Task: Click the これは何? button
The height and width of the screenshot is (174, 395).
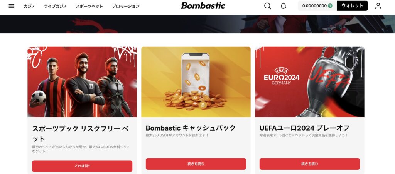Action: pyautogui.click(x=82, y=166)
